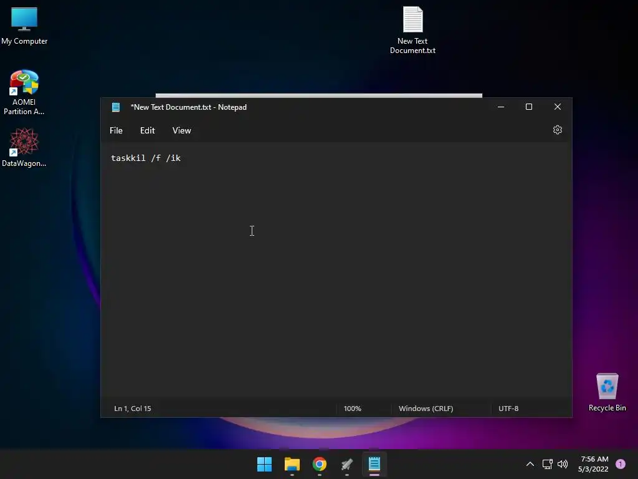Select the Recycle Bin icon
Screen dimensions: 638x479
[x=607, y=393]
